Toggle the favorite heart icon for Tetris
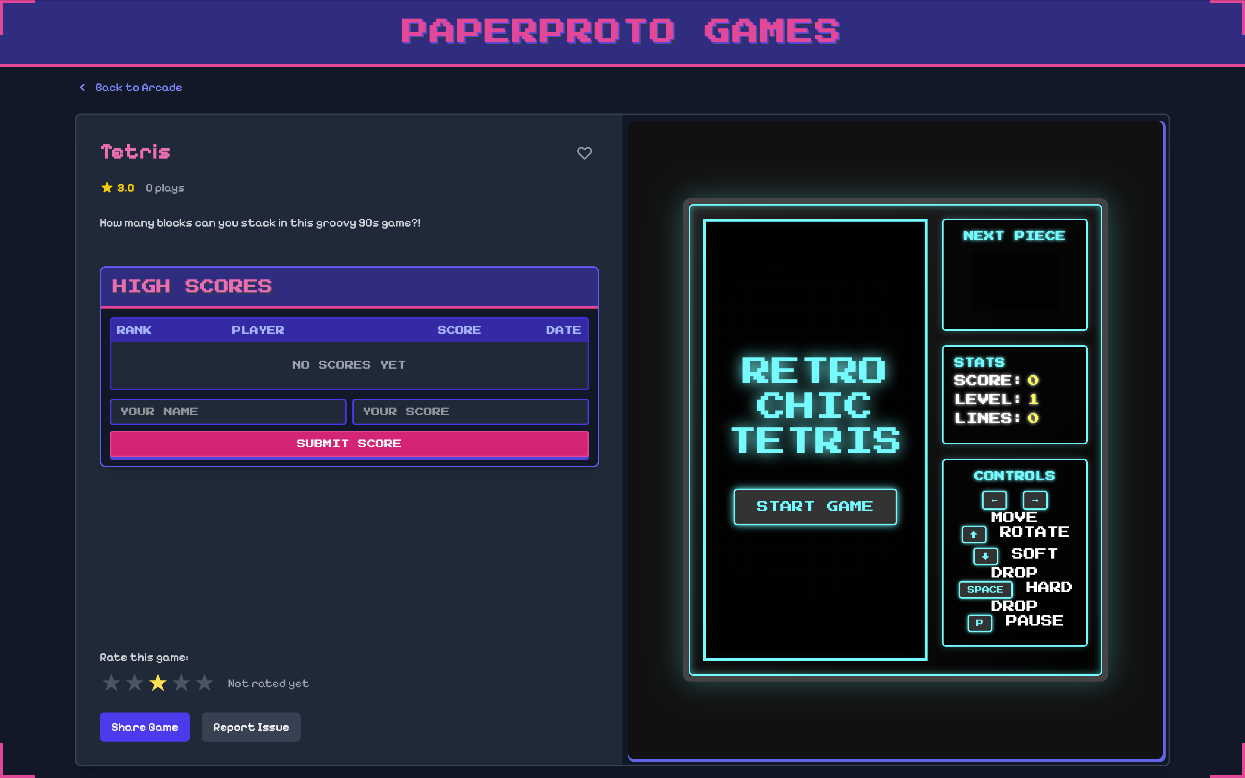Screen dimensions: 1245x778 pos(584,153)
